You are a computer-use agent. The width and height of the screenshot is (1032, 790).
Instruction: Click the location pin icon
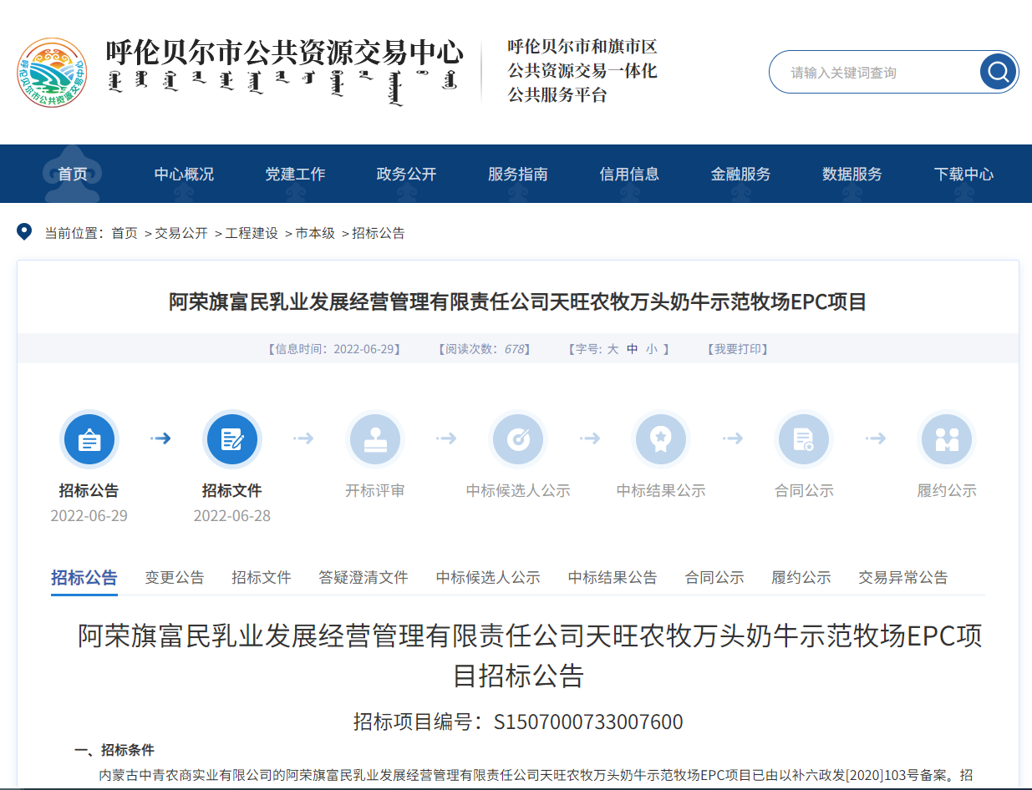pos(25,232)
